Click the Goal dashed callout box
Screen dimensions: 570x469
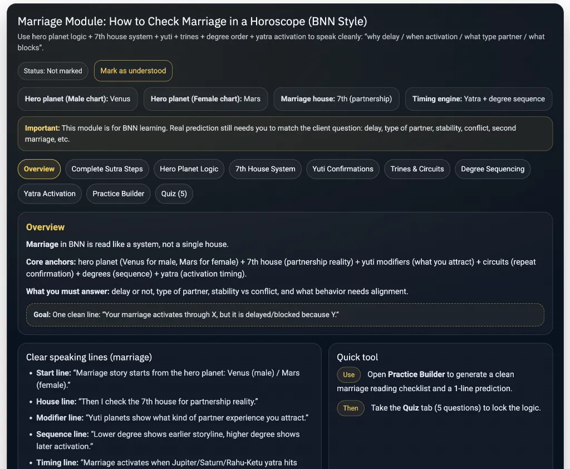[285, 314]
